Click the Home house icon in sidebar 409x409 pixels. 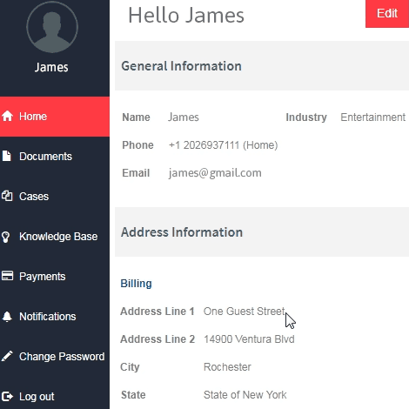(7, 116)
